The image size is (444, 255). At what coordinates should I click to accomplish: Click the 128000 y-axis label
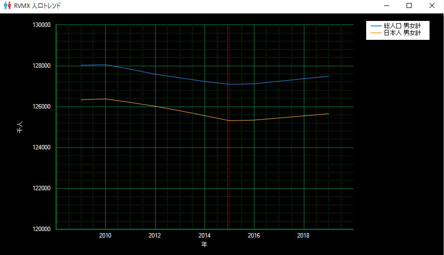(41, 66)
